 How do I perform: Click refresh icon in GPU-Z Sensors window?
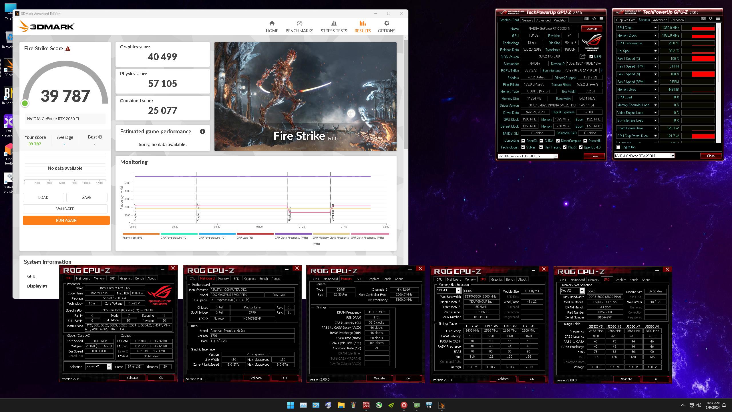tap(711, 19)
